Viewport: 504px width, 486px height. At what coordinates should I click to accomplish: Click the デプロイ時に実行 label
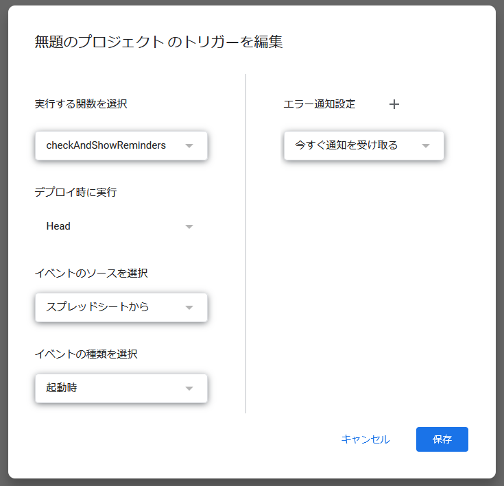pyautogui.click(x=75, y=192)
